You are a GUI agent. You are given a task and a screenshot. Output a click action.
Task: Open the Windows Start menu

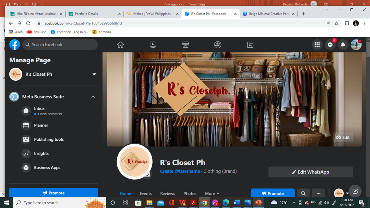6,203
